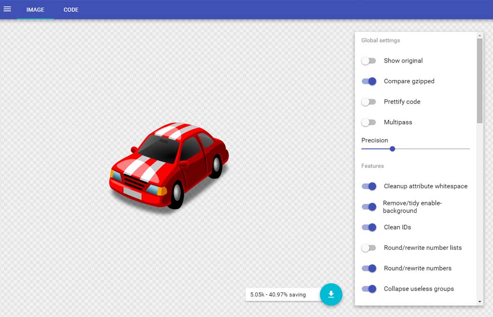Click the settings panel scrollbar thumb
Viewport: 493px width, 317px height.
480,80
